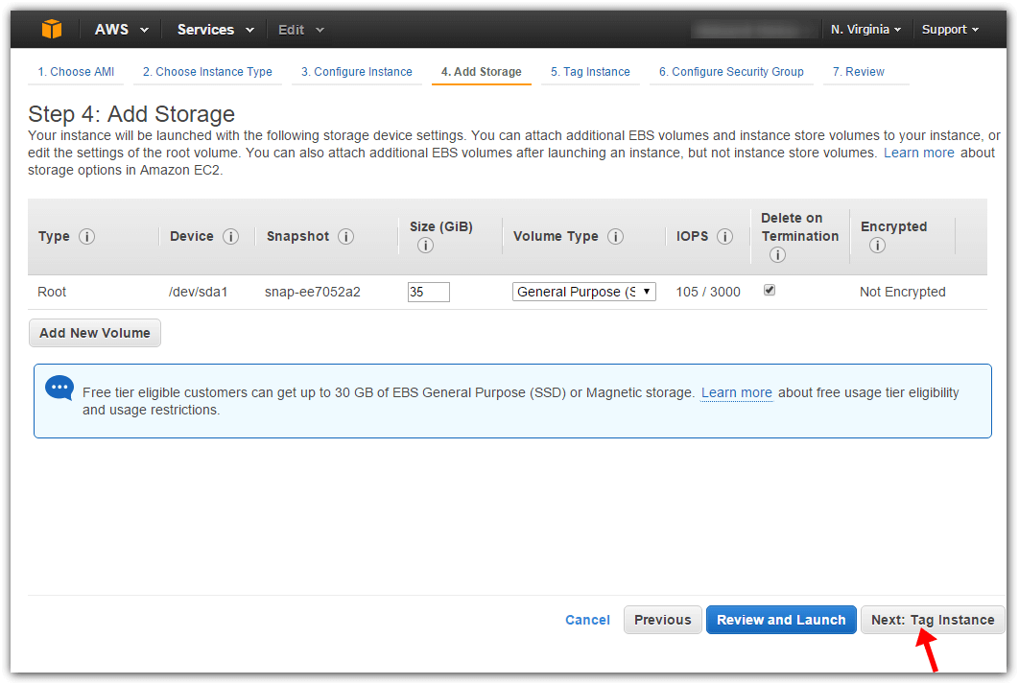The height and width of the screenshot is (685, 1019).
Task: Open the N. Virginia region selector
Action: (x=865, y=29)
